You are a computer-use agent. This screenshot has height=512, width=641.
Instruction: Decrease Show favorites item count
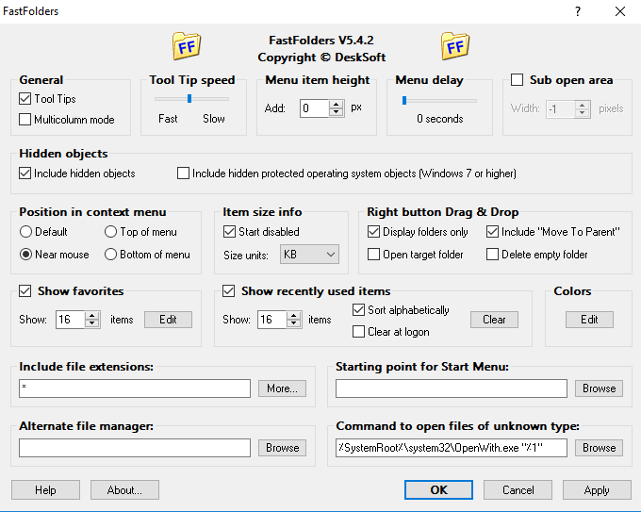(92, 323)
